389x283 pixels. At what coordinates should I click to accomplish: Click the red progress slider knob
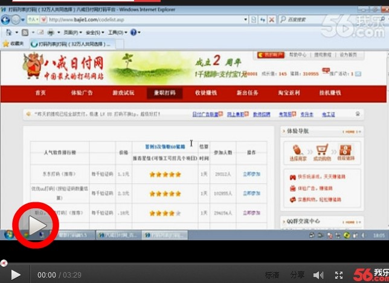4,263
